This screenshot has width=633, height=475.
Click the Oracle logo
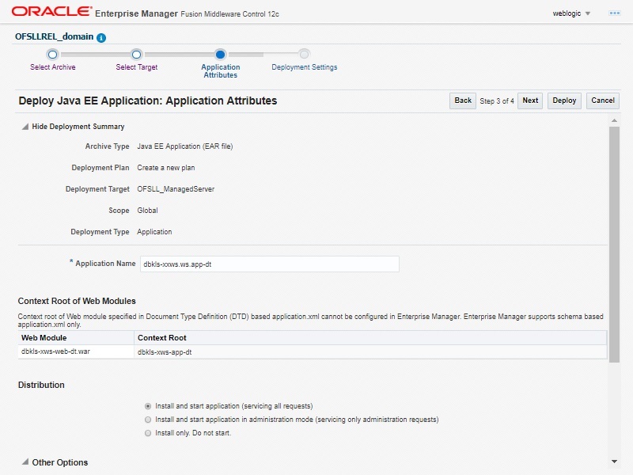click(x=51, y=11)
